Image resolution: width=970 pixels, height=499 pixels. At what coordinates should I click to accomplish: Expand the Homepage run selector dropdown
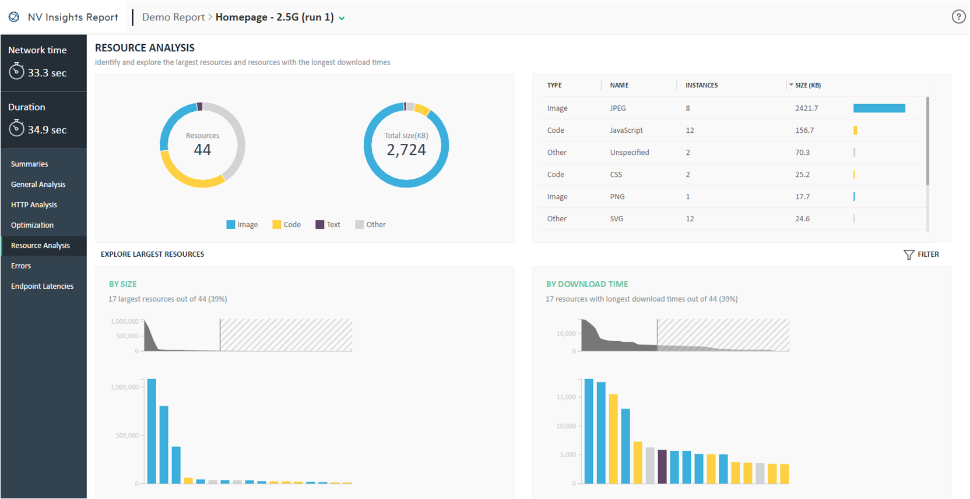[x=342, y=18]
